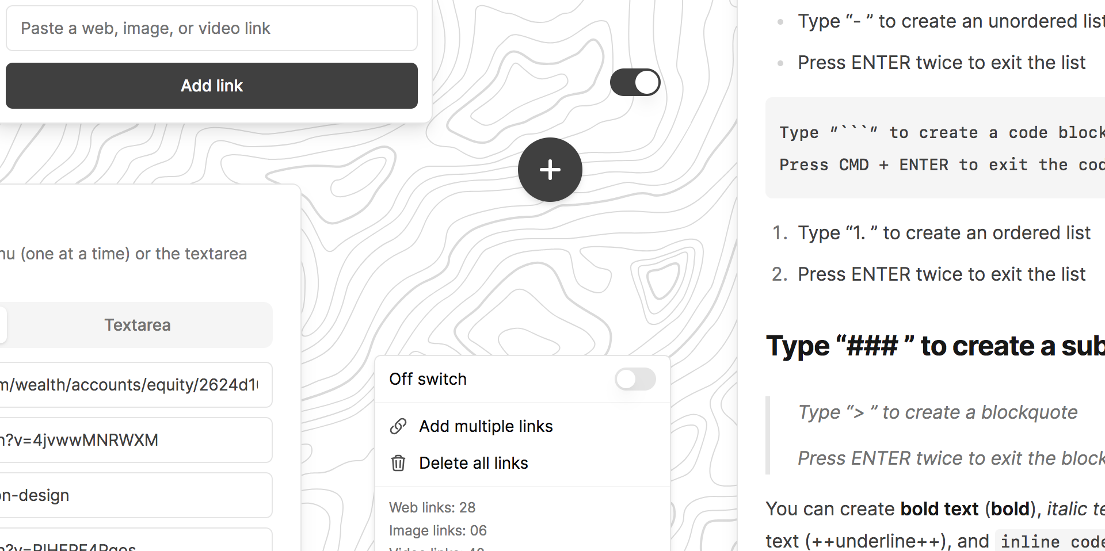Click the link field ending in n-design
Viewport: 1105px width, 551px height.
132,495
